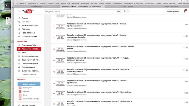The width and height of the screenshot is (189, 106).
Task: Open video Часть 10 - Покупка полной версии
Action: (x=100, y=48)
